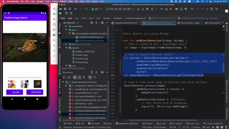Click the select opened file target icon

(x=92, y=23)
